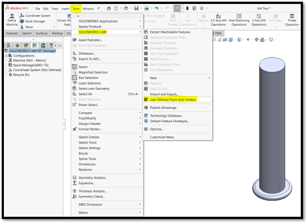Click 2.5 Axis Mill Operations icon

(218, 20)
